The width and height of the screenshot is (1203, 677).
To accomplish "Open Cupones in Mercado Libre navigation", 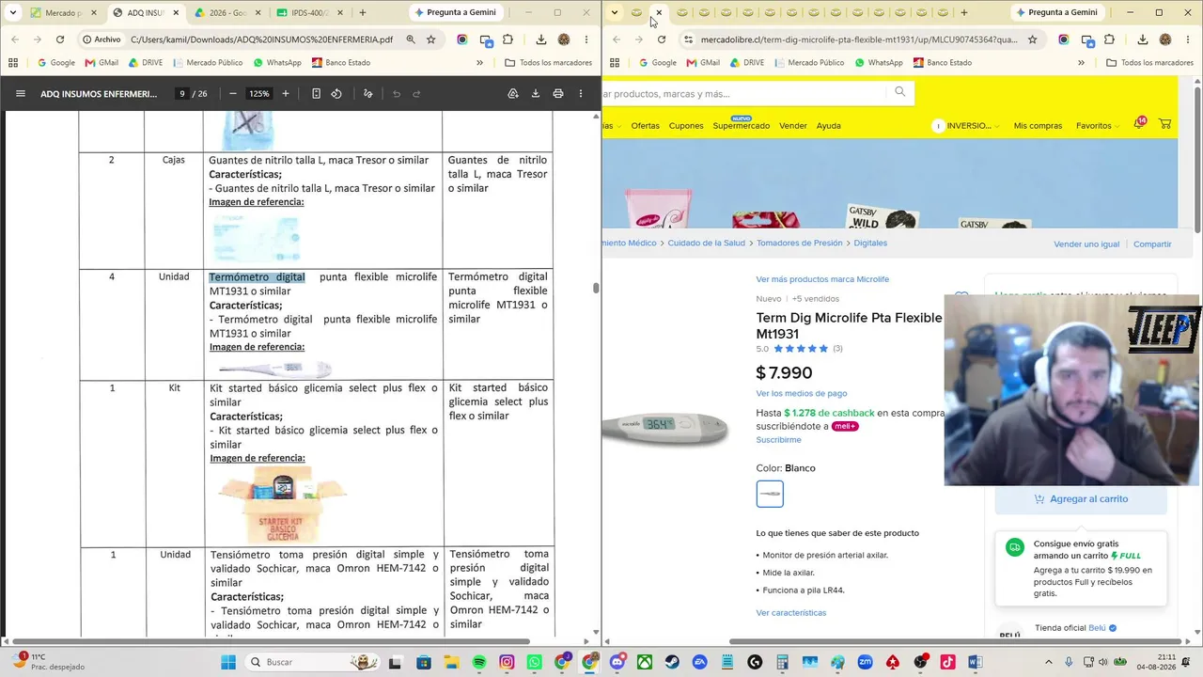I will (x=686, y=126).
